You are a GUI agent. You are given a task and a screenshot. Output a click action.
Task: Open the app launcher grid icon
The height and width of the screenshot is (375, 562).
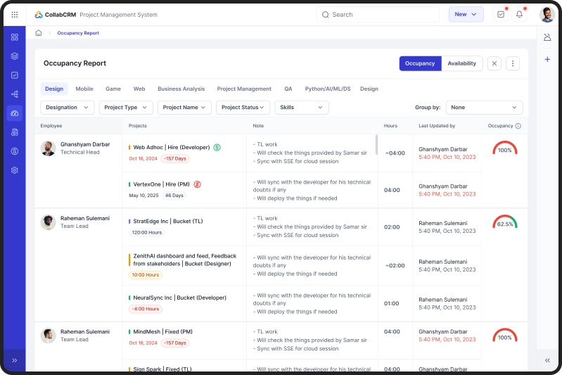15,14
